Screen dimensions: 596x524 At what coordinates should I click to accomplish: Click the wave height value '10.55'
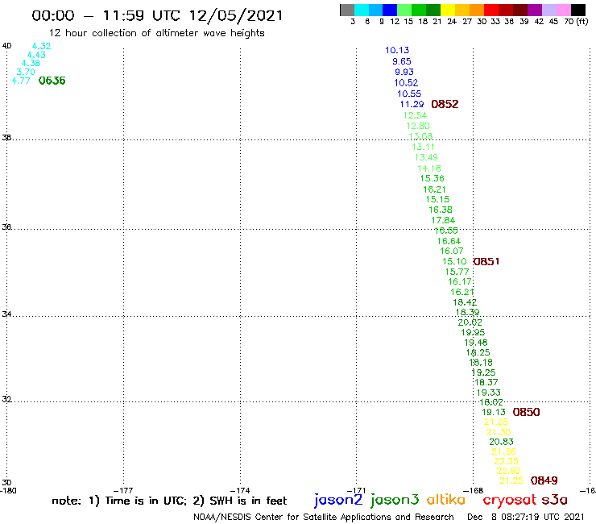409,94
